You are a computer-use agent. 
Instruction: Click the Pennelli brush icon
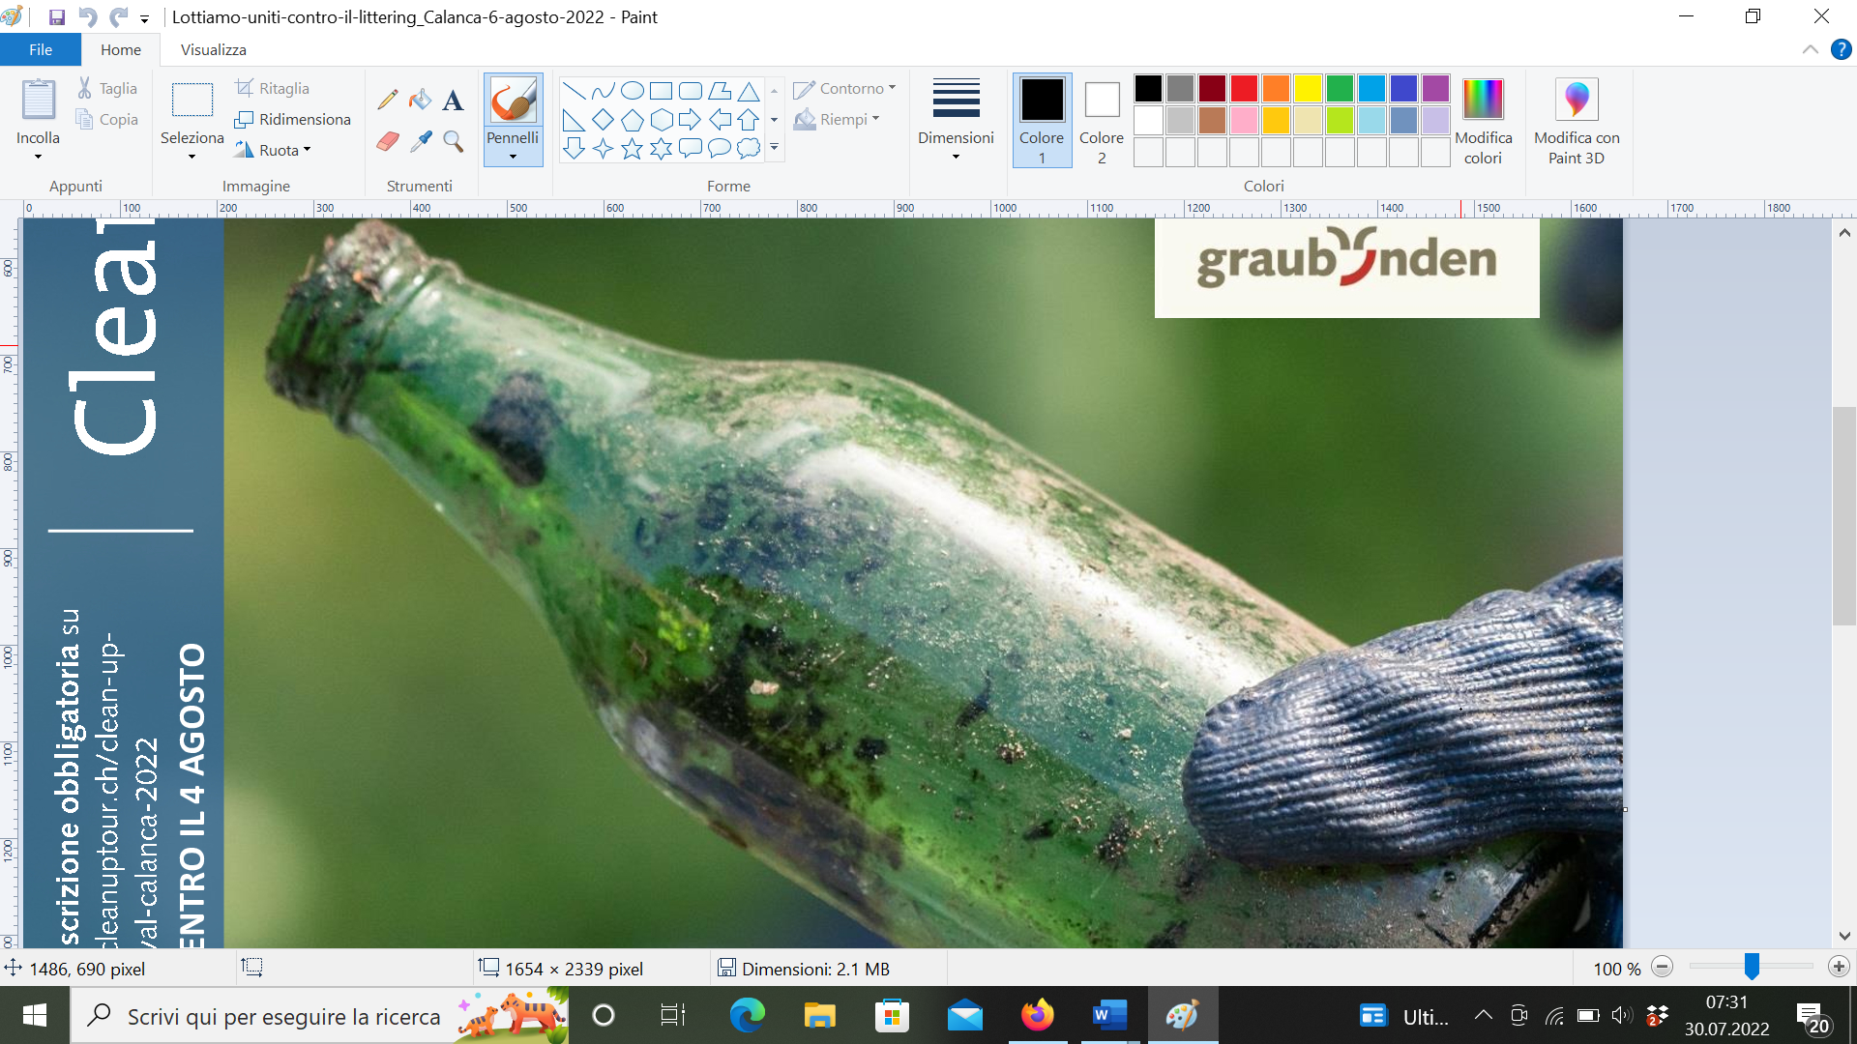(x=513, y=101)
